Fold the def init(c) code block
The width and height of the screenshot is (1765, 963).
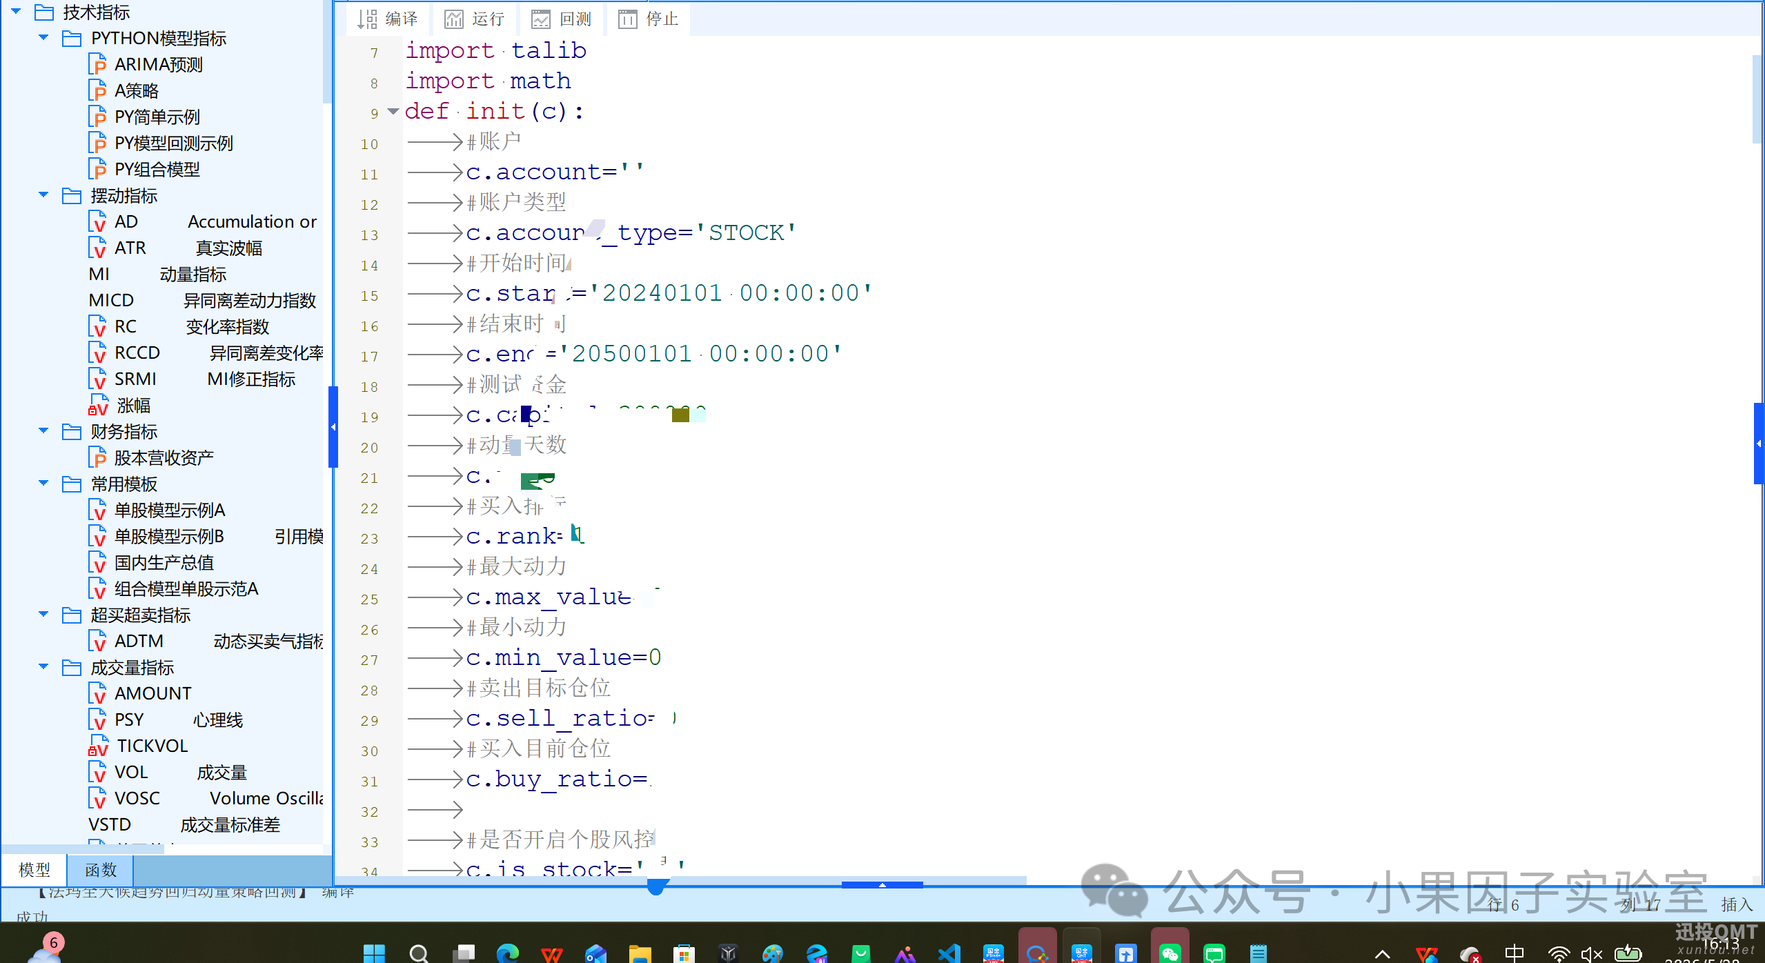[x=393, y=111]
